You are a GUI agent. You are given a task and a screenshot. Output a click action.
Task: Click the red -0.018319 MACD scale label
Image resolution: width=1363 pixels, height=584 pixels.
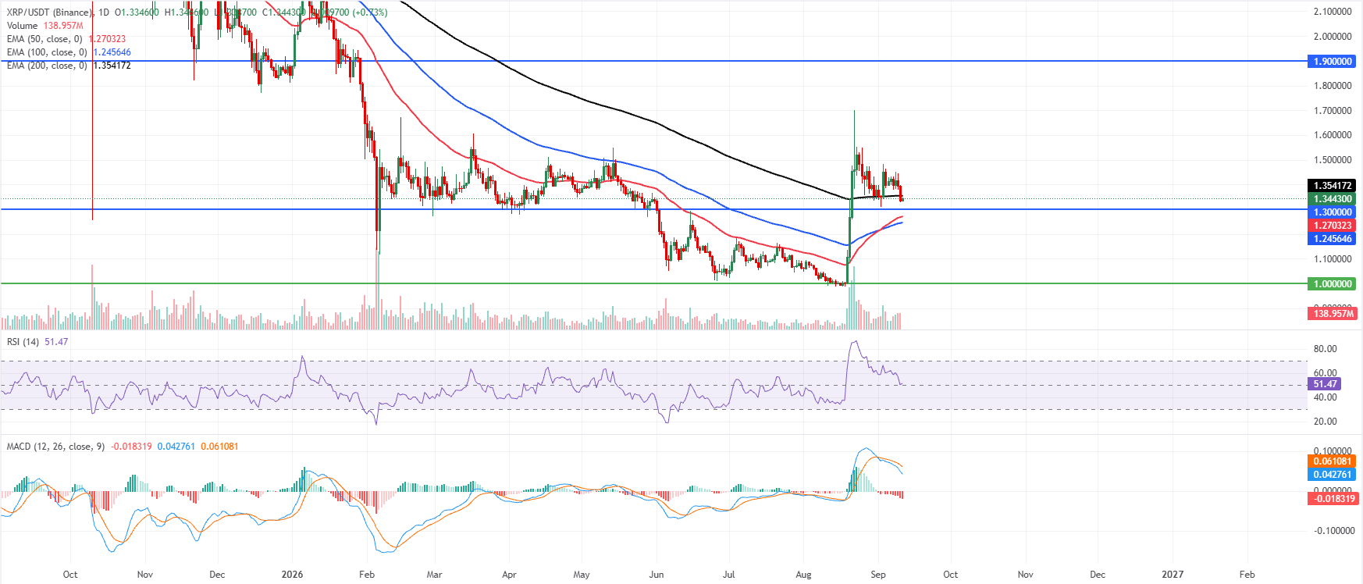click(x=1332, y=499)
